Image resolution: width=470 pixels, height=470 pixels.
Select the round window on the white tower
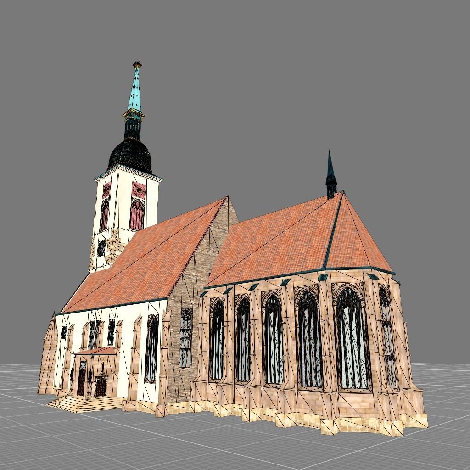(101, 248)
